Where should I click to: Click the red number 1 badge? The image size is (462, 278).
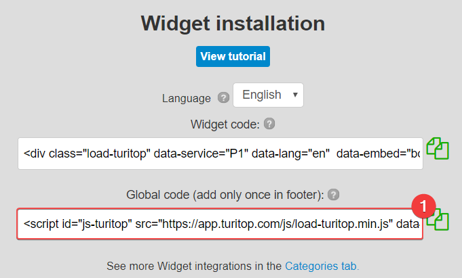pos(423,206)
